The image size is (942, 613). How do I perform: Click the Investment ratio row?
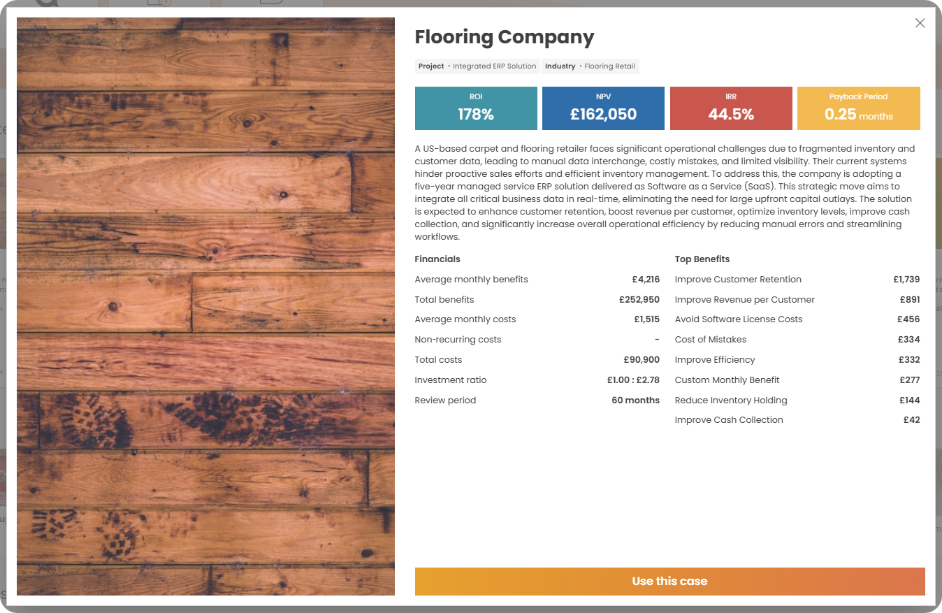click(537, 380)
